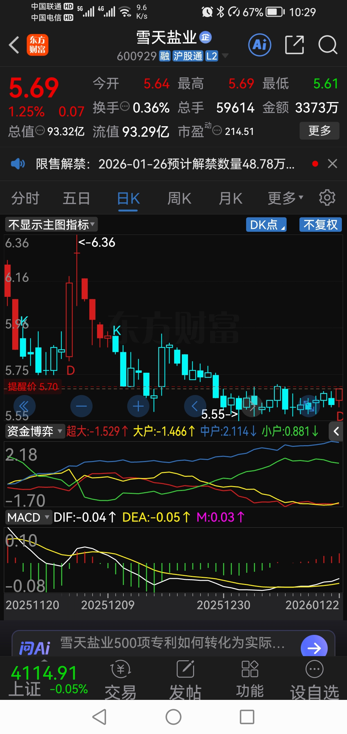This screenshot has width=347, height=734.
Task: Tap Android recent apps button
Action: (x=247, y=717)
